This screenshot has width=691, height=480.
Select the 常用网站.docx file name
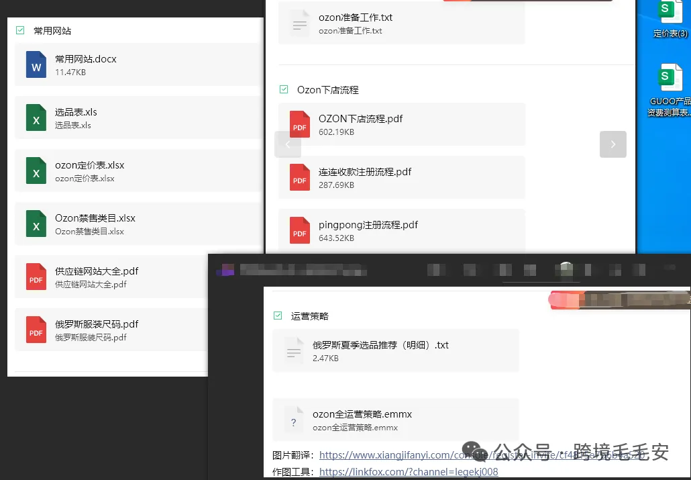[x=85, y=59]
